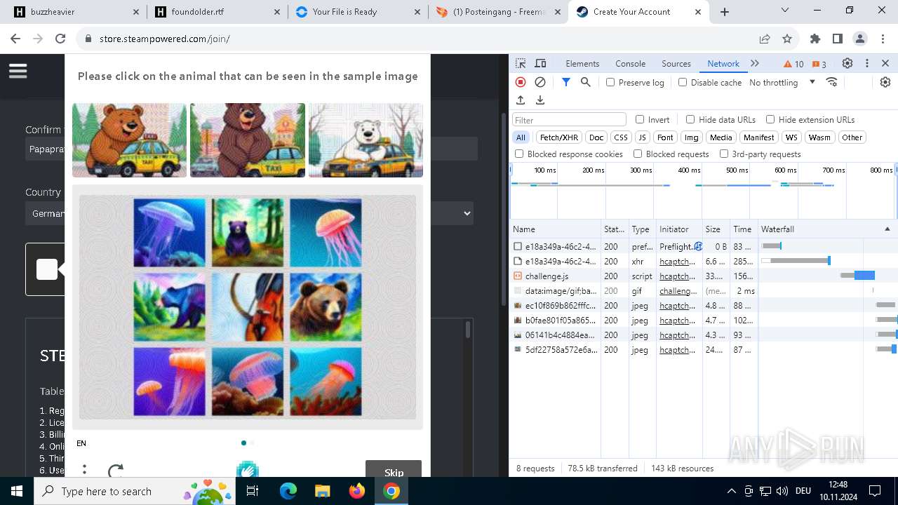Toggle the device toolbar icon in DevTools
The height and width of the screenshot is (505, 898).
click(540, 63)
